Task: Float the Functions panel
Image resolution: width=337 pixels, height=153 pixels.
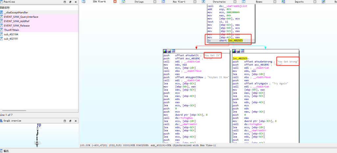Action: coord(70,2)
